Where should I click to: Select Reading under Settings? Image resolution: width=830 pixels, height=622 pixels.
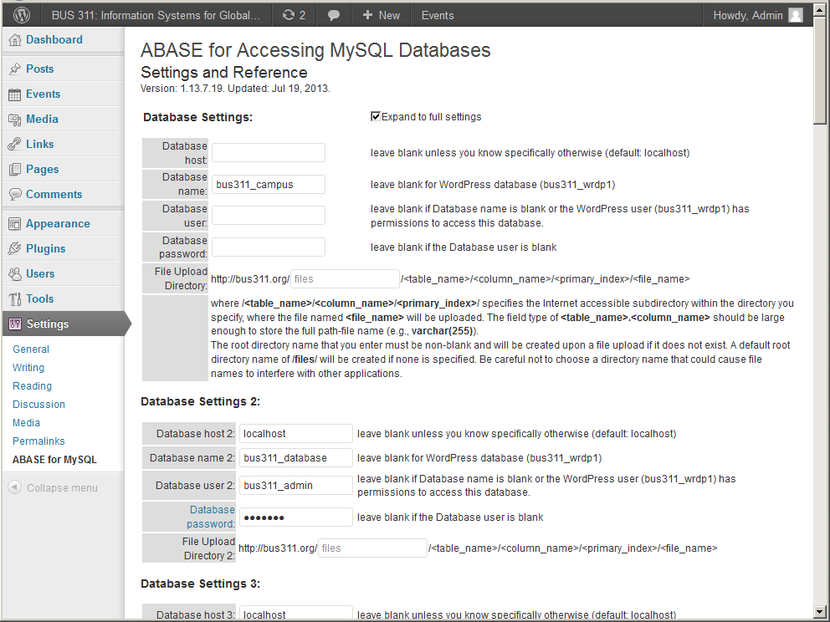[x=32, y=386]
